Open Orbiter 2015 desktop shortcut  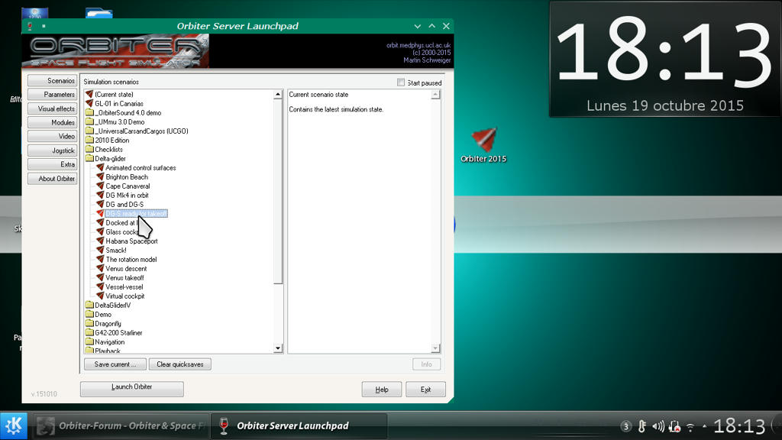point(483,145)
